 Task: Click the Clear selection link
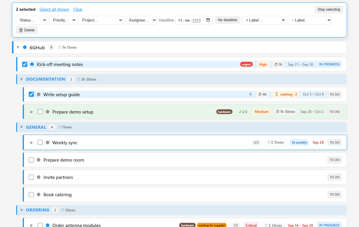click(x=78, y=10)
